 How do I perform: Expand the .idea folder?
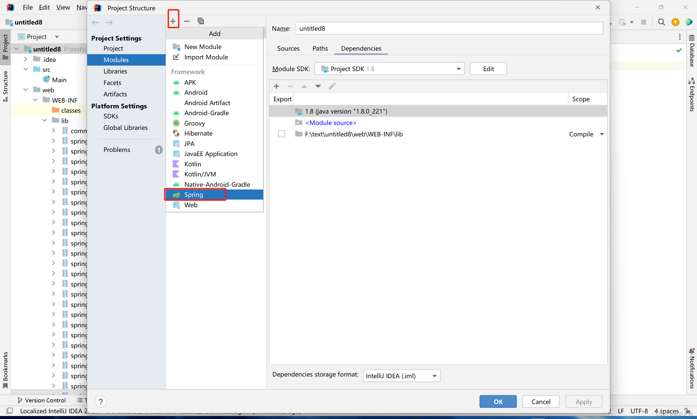tap(25, 59)
